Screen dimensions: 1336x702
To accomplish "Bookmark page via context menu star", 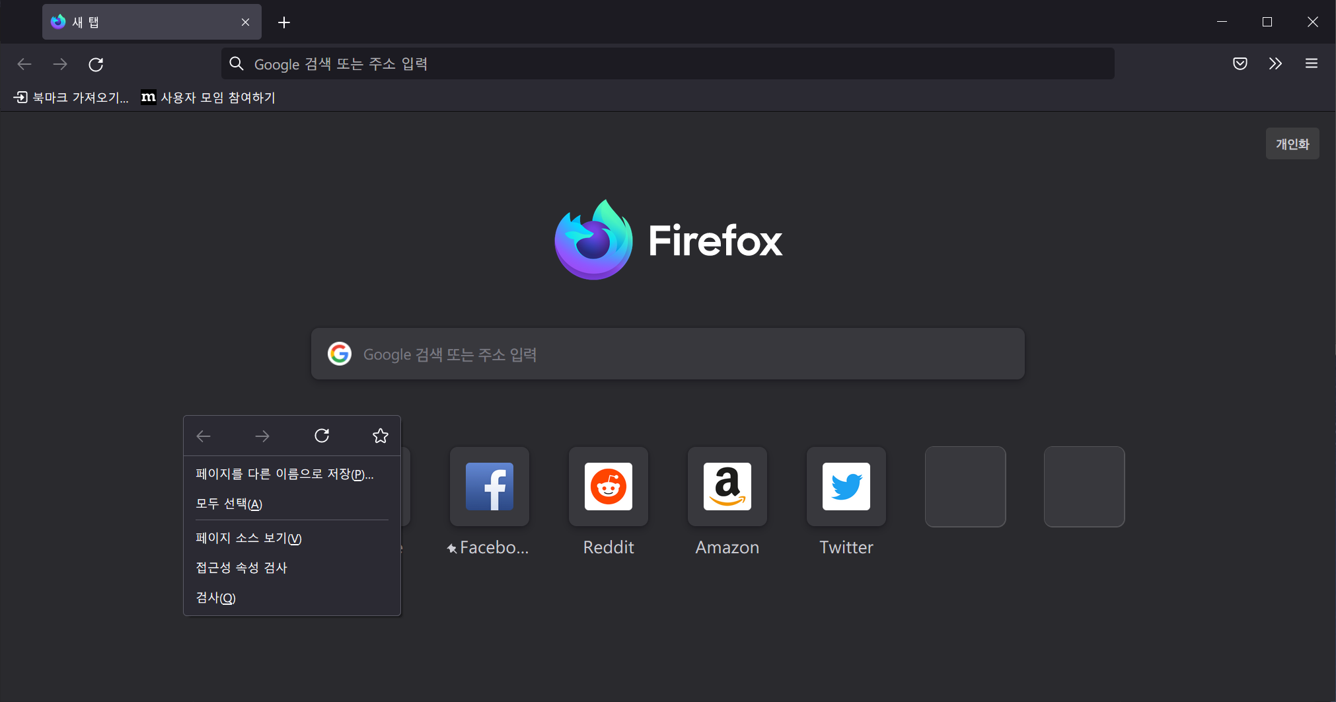I will pyautogui.click(x=381, y=436).
